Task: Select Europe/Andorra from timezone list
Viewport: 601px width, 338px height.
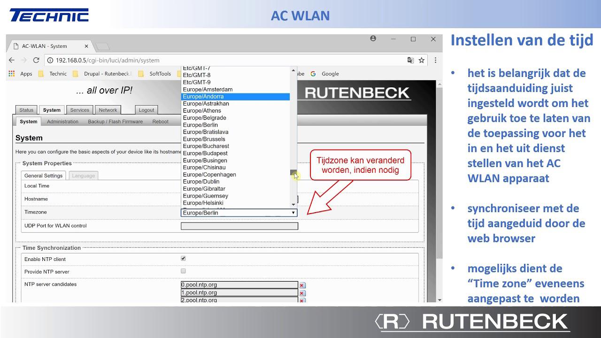Action: 235,96
